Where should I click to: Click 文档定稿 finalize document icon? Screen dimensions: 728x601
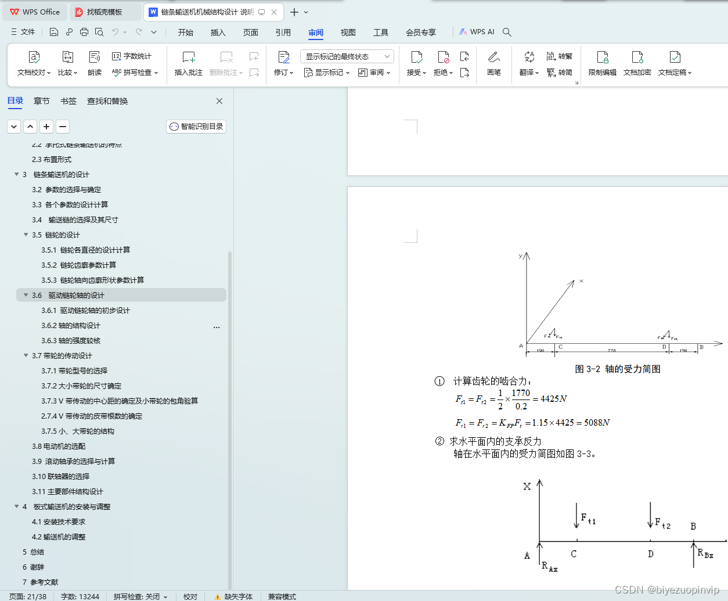pos(675,57)
